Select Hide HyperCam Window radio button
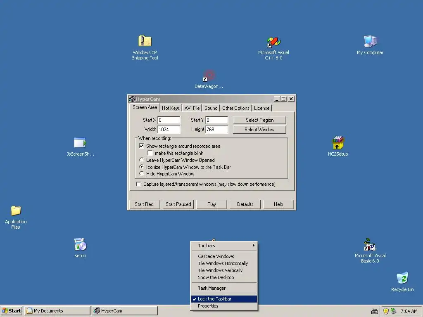 (141, 174)
